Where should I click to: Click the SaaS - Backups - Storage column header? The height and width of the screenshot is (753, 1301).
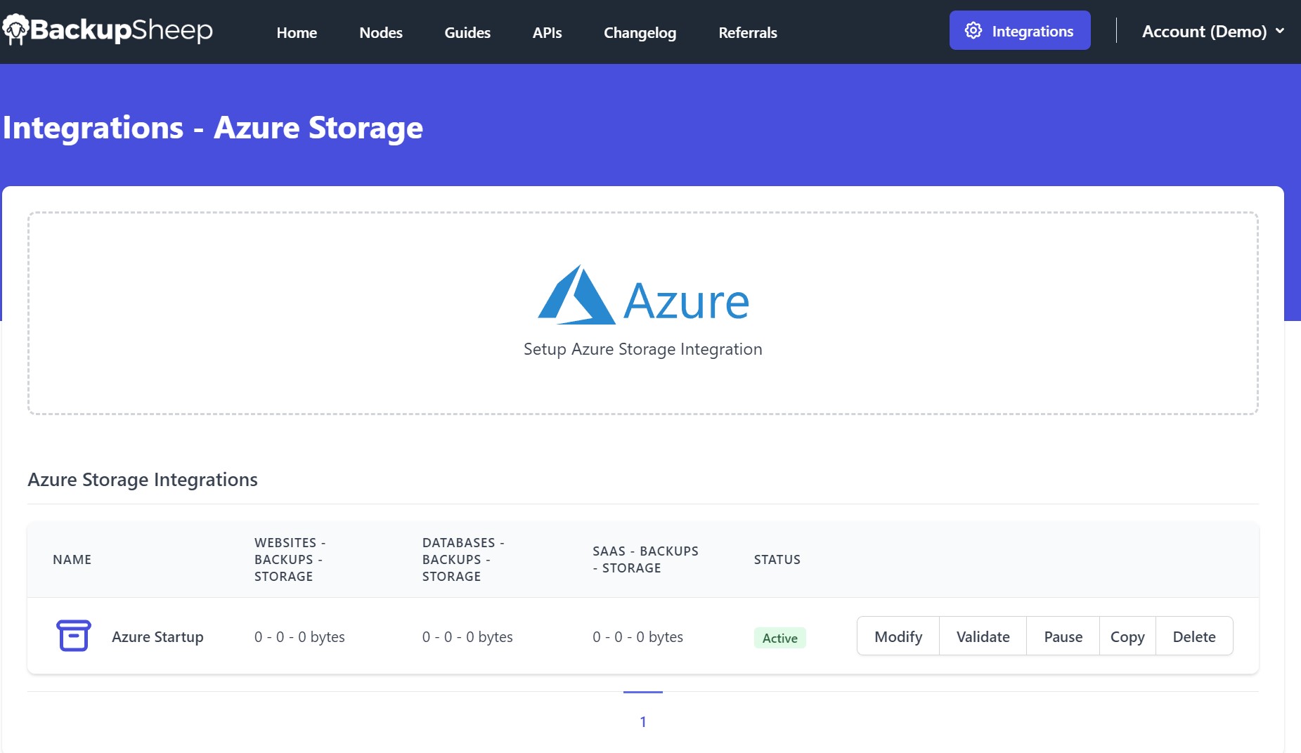(645, 559)
